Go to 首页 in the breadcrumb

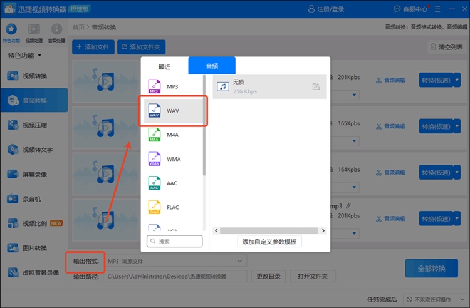tap(78, 28)
